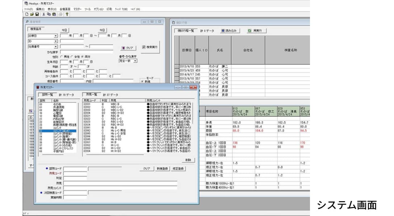Image resolution: width=394 pixels, height=216 pixels.
Task: Open the 社員番号 dropdown
Action: pyautogui.click(x=56, y=47)
